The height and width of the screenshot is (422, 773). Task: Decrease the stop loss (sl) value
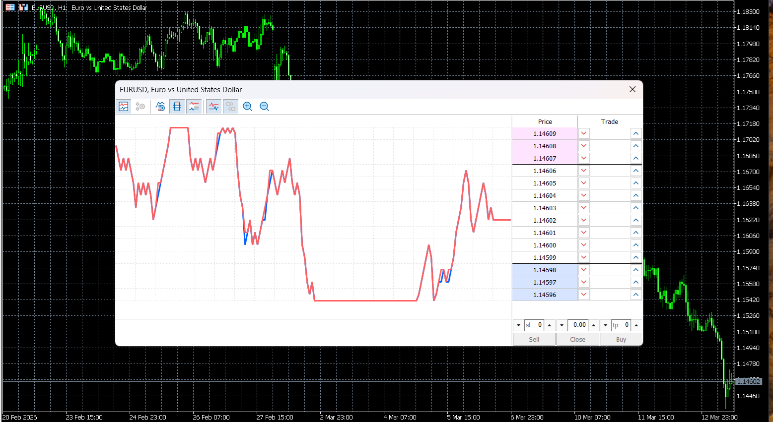tap(518, 325)
